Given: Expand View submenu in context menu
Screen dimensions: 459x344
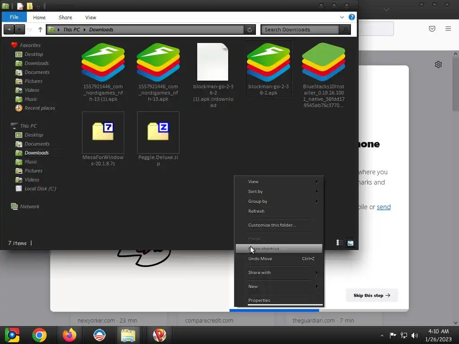Looking at the screenshot, I should 279,182.
